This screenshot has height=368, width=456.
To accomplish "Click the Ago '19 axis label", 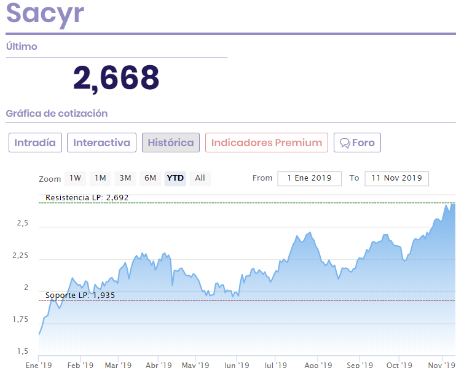I will point(318,364).
